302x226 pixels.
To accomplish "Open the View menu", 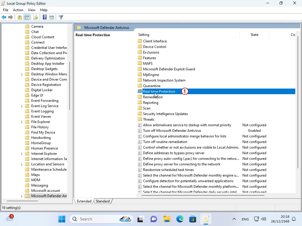I will point(32,10).
